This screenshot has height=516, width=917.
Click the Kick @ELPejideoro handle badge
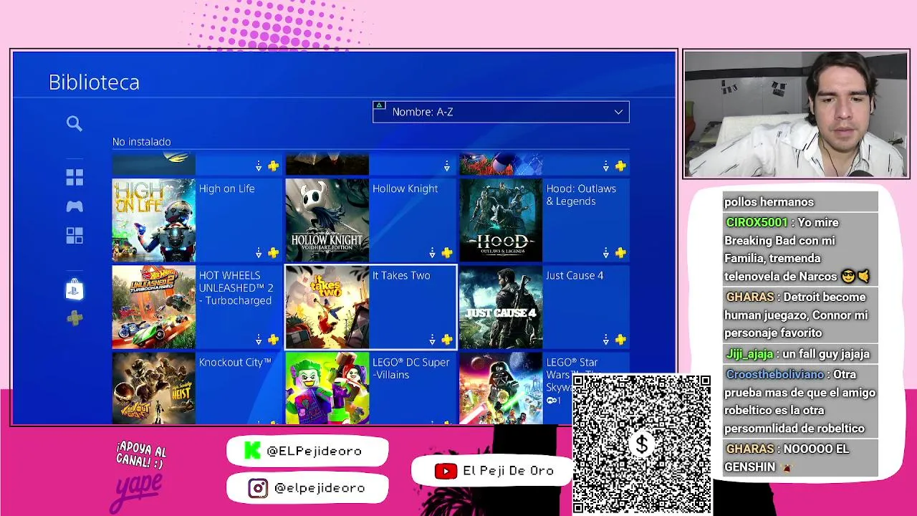point(307,451)
